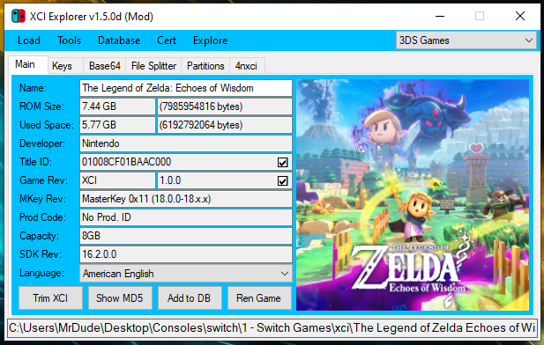Click the Ren Game button

click(x=259, y=297)
